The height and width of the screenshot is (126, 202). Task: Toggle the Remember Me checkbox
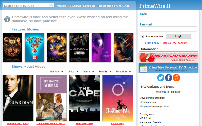click(143, 36)
